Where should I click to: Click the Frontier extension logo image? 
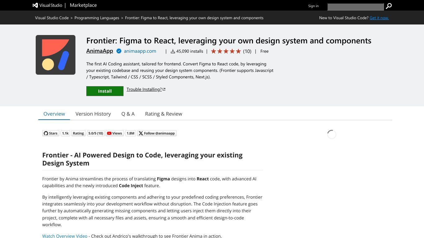coord(56,55)
